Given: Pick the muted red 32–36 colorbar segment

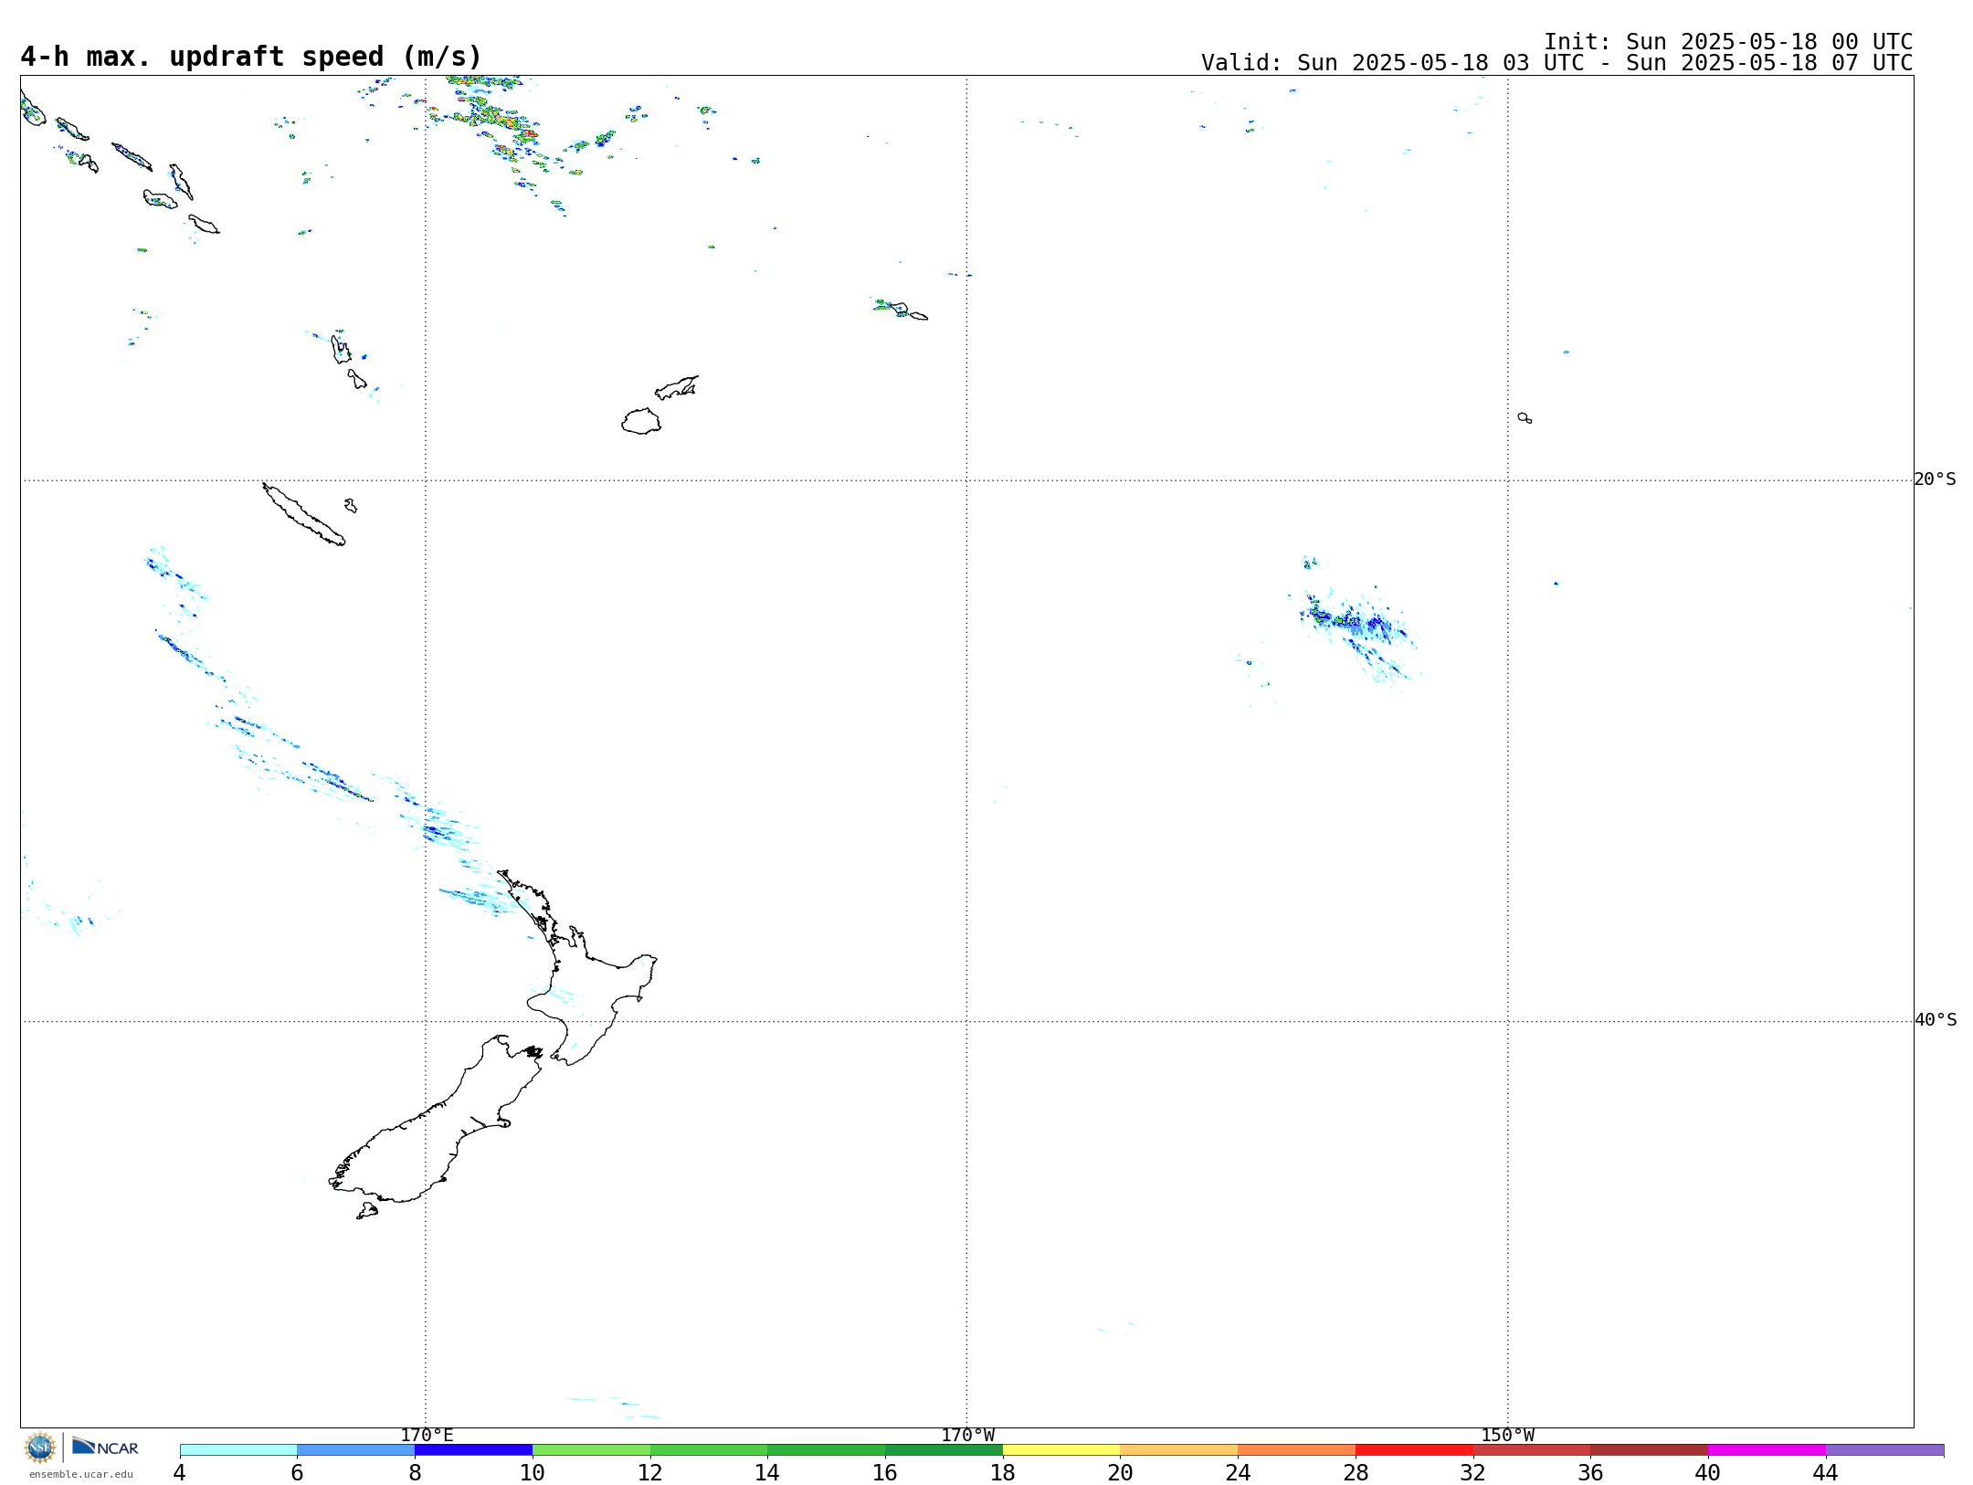Looking at the screenshot, I should coord(1532,1450).
